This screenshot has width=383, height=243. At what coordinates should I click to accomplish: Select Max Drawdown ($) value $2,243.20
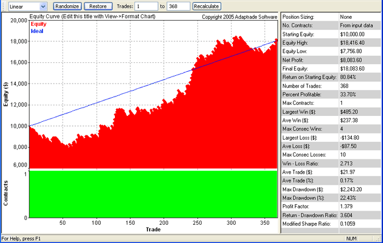pyautogui.click(x=351, y=189)
